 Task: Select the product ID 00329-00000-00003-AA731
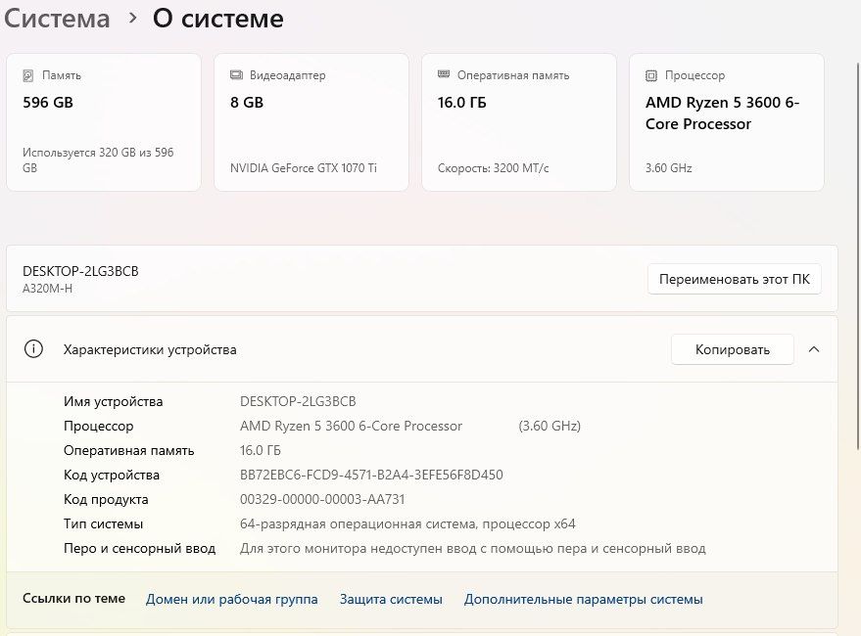click(x=322, y=499)
